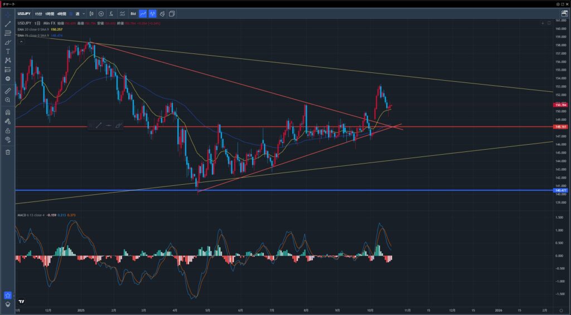This screenshot has height=315, width=571.
Task: Toggle the highlighted line chart overlay button
Action: (143, 13)
